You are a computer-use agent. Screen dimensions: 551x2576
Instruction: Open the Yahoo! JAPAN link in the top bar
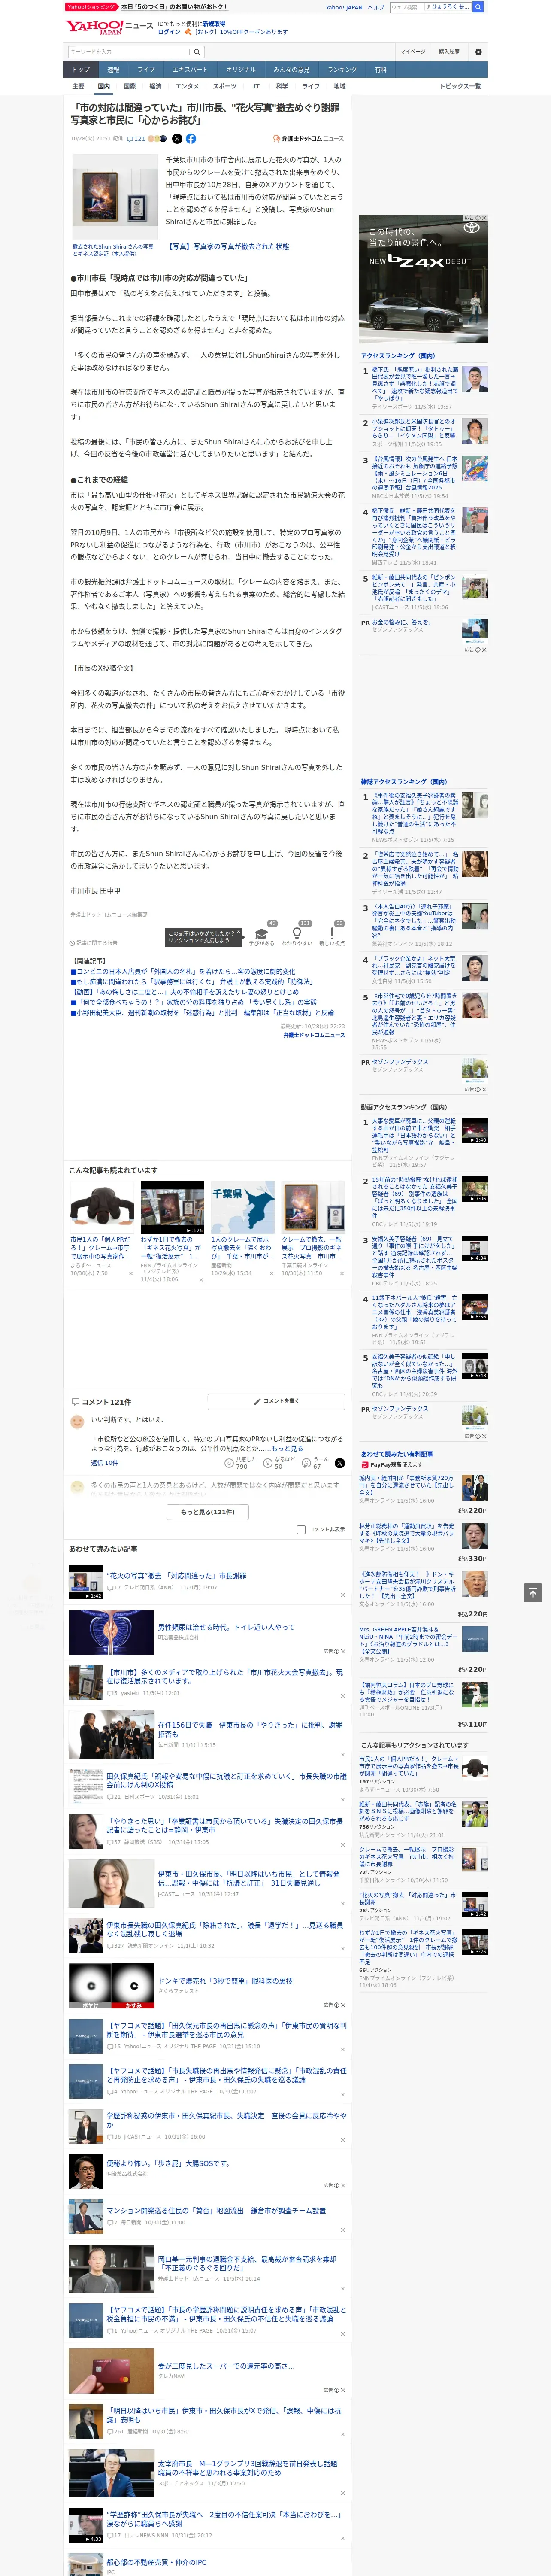[344, 7]
